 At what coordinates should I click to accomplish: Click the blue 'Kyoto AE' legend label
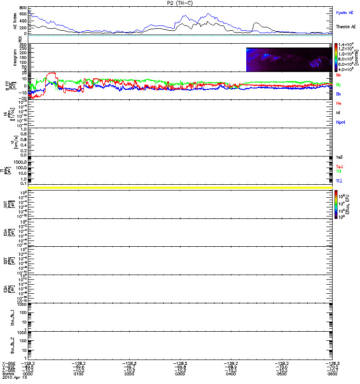(345, 13)
